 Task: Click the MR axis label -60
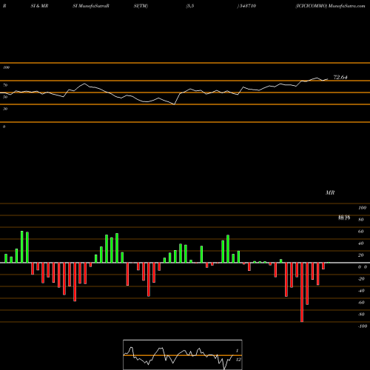[361, 303]
